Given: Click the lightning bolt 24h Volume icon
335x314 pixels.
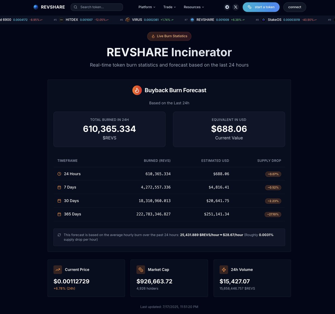Looking at the screenshot, I should [224, 270].
